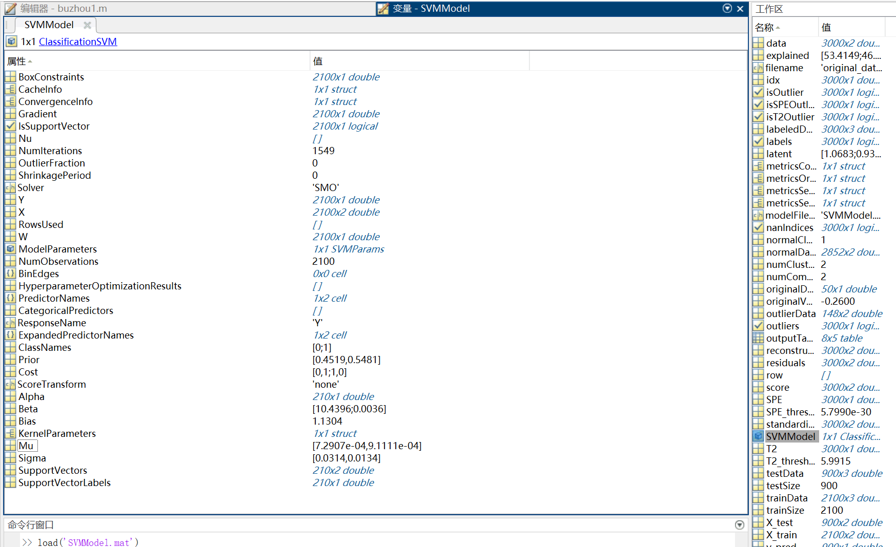This screenshot has height=547, width=896.
Task: Click the outputTable table icon in workspace
Action: coord(758,339)
